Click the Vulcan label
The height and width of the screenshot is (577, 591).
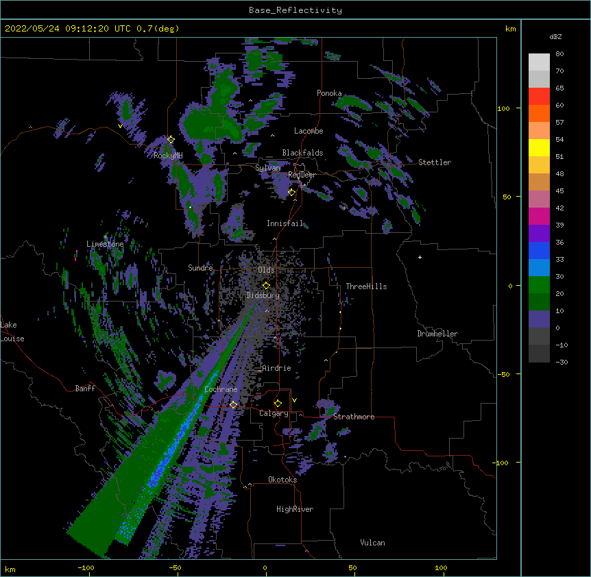[372, 543]
